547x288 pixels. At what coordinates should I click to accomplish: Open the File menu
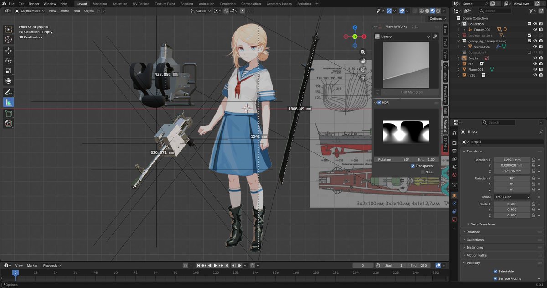11,4
